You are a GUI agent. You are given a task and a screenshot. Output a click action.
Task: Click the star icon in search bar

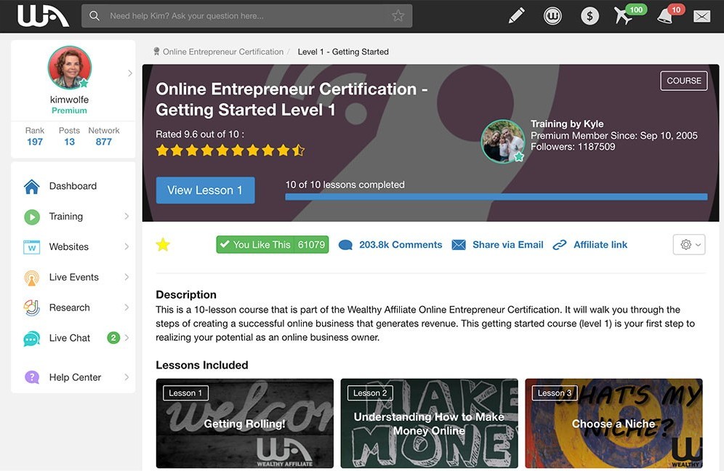[x=398, y=16]
